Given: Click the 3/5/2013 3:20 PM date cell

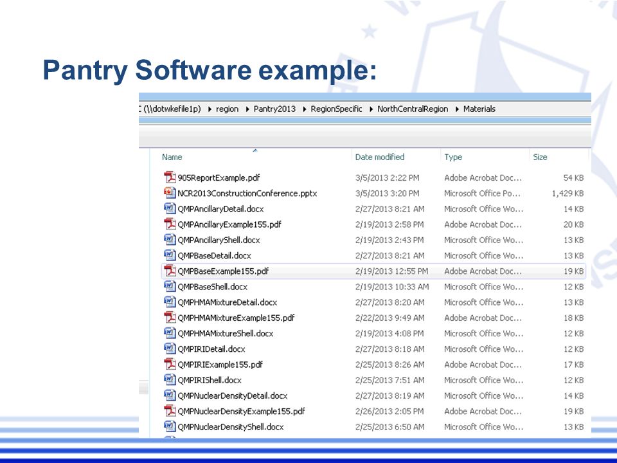Looking at the screenshot, I should point(387,194).
